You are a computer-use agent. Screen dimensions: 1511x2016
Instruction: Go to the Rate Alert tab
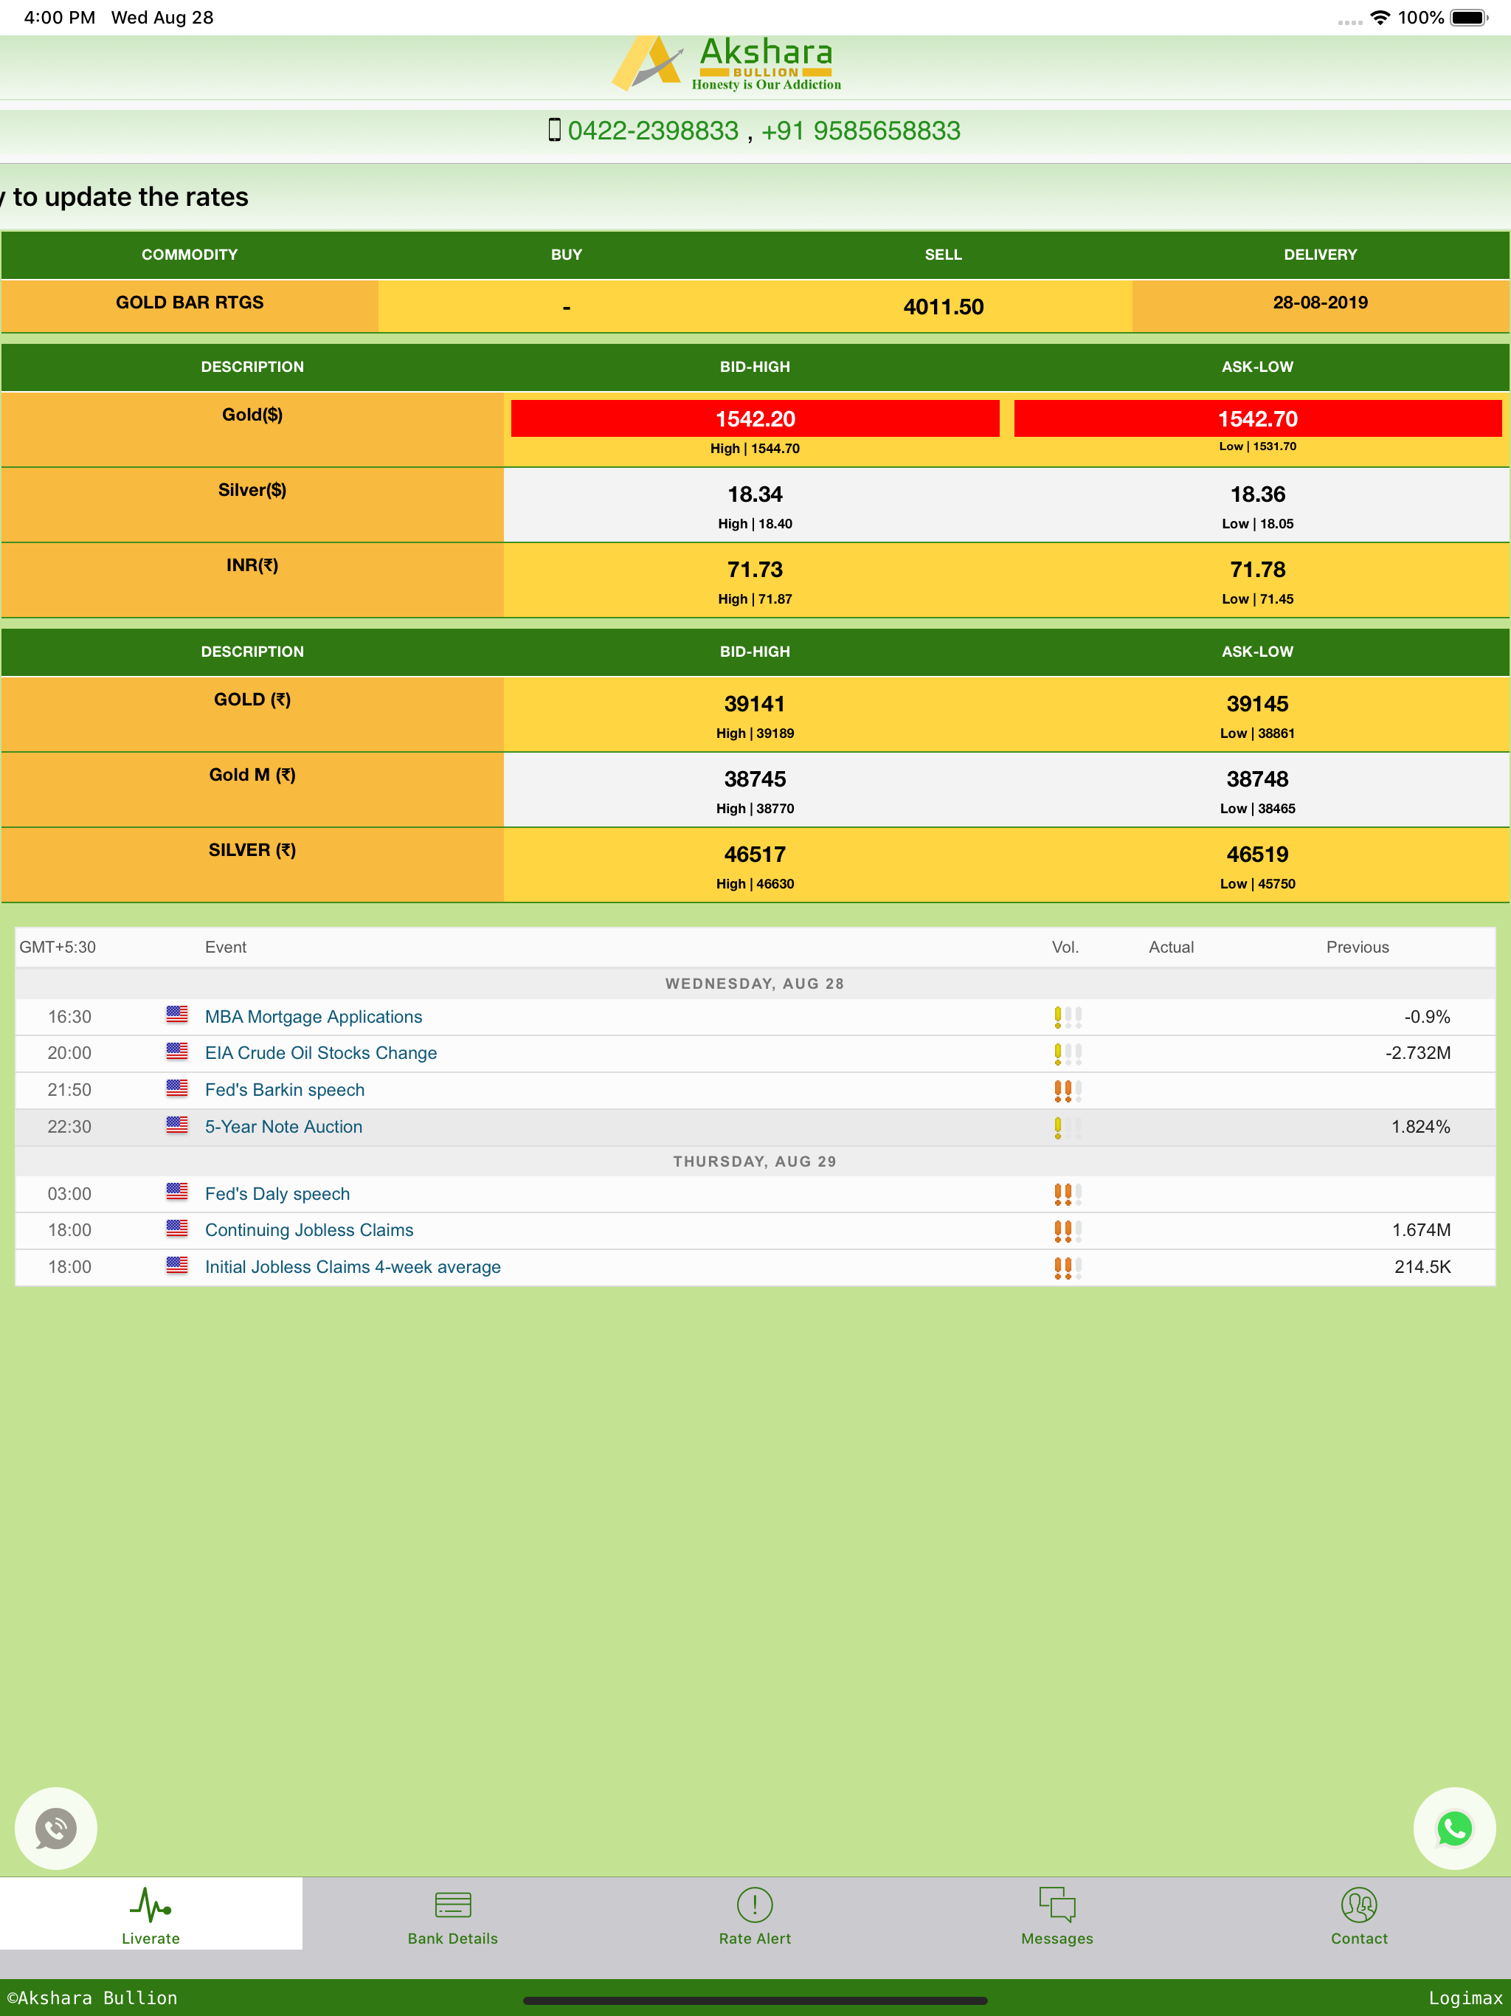pos(755,1913)
